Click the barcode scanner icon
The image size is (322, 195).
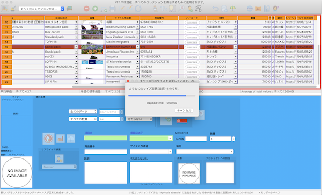(x=199, y=9)
